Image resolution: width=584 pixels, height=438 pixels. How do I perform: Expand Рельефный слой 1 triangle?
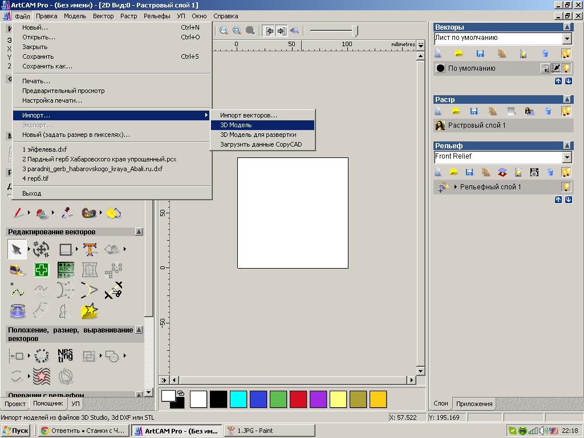(x=455, y=186)
